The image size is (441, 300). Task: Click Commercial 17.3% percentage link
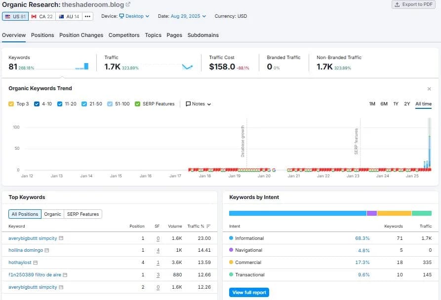362,263
